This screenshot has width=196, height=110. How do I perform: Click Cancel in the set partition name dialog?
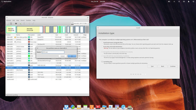click(x=63, y=56)
